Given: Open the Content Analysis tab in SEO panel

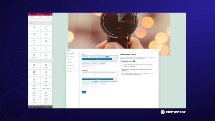Looking at the screenshot, I should pyautogui.click(x=71, y=69).
